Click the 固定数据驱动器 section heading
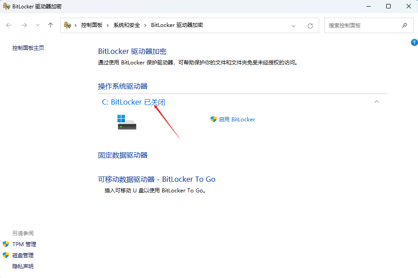 click(x=123, y=155)
